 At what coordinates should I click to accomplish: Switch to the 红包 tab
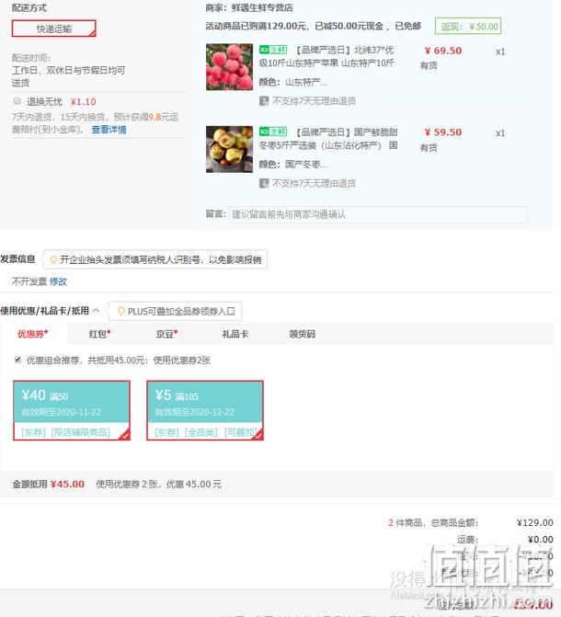coord(99,334)
